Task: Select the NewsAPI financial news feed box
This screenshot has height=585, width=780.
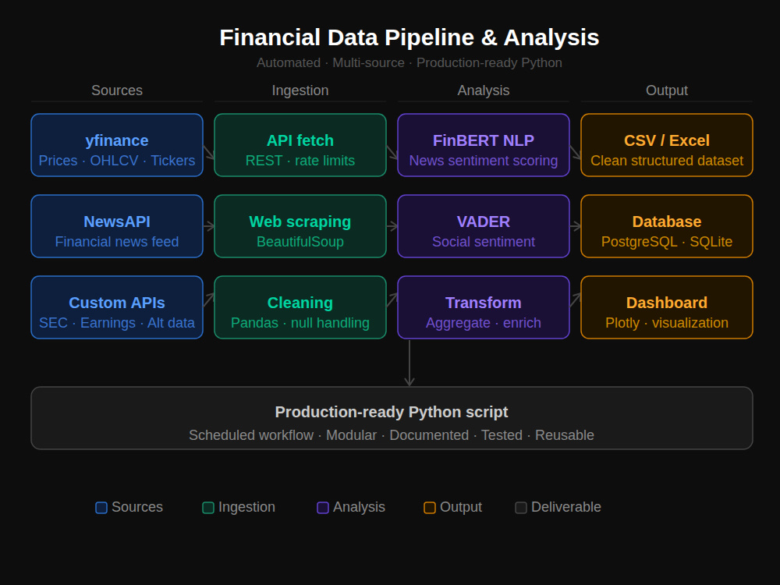Action: tap(117, 226)
